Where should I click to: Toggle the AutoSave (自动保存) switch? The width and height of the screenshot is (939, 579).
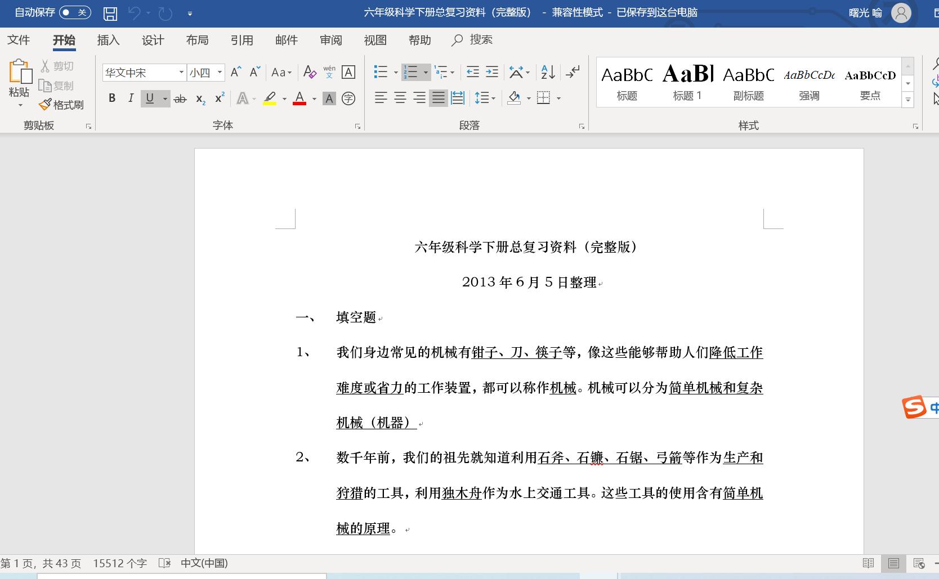(75, 12)
